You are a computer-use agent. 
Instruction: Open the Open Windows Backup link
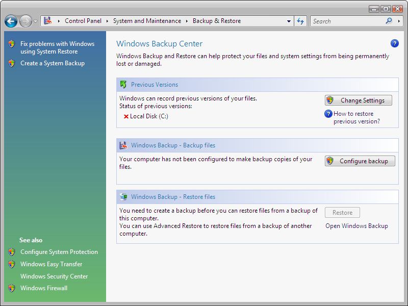356,226
